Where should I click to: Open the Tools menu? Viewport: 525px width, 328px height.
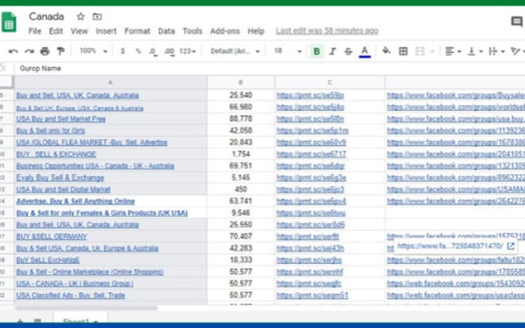(192, 31)
